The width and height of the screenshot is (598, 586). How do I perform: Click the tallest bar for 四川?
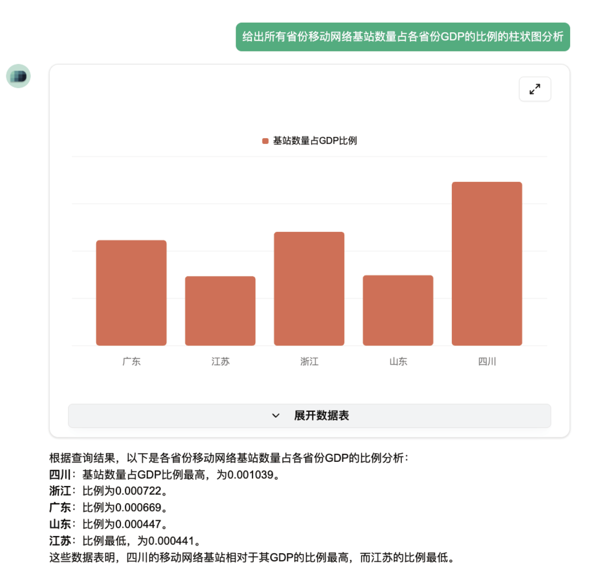[486, 264]
